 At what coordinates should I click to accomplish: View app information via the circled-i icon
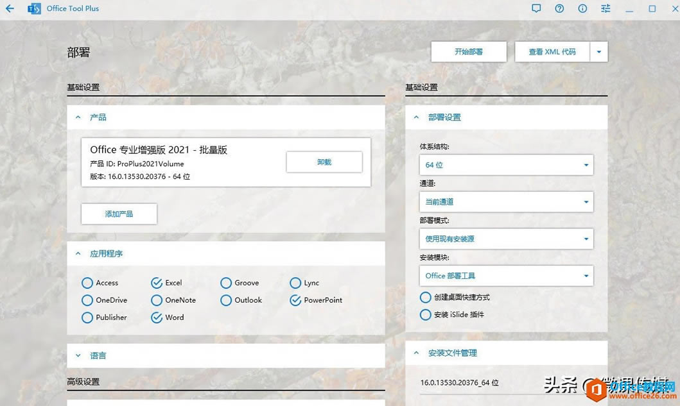point(582,8)
